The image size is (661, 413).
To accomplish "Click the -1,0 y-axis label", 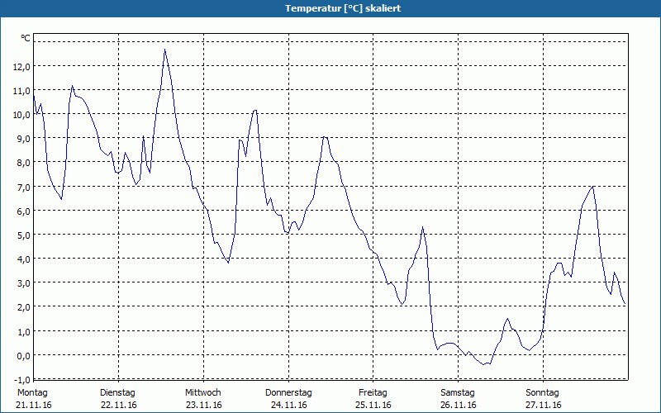I will tap(22, 379).
